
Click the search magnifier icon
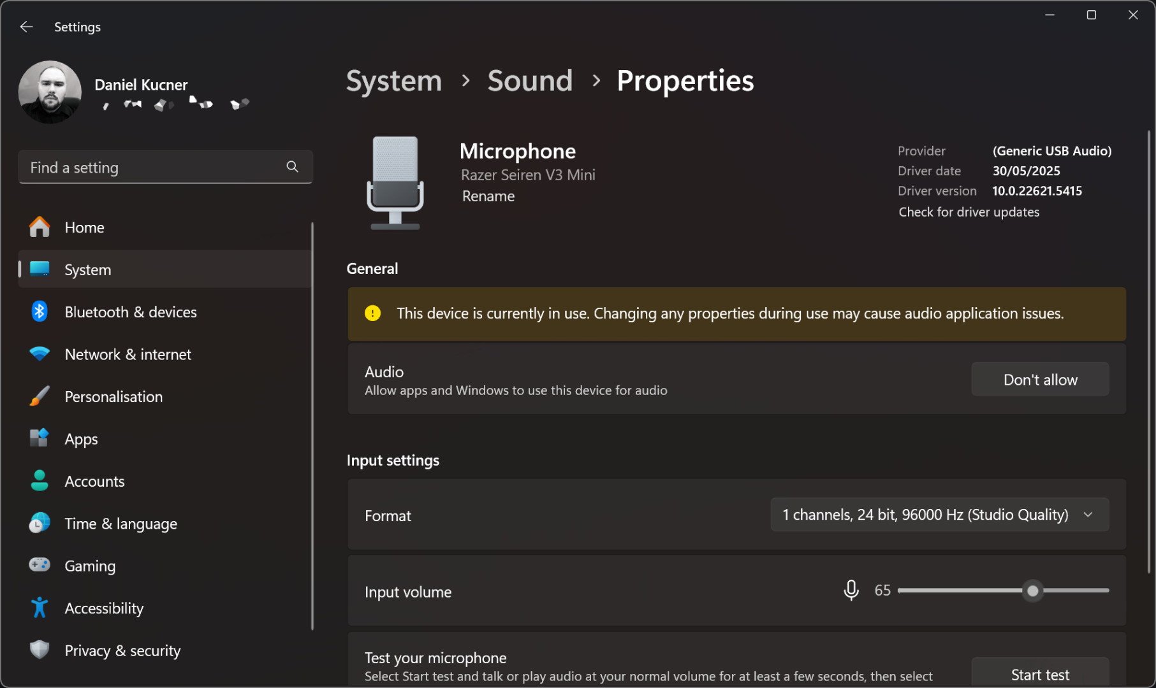292,167
